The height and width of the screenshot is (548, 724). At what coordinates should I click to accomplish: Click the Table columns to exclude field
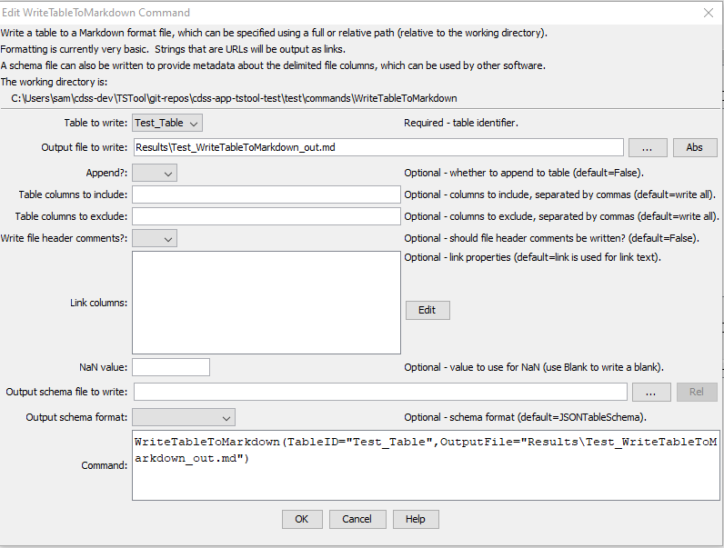(266, 216)
